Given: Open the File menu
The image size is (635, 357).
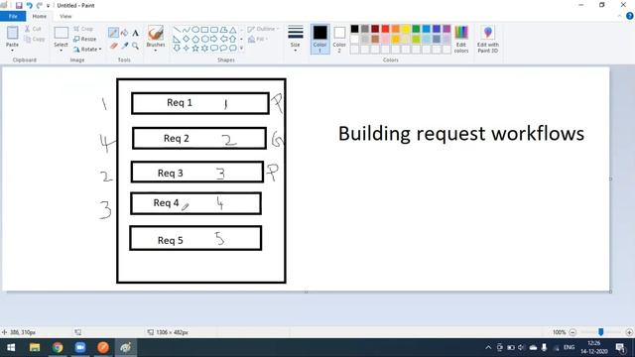Looking at the screenshot, I should pyautogui.click(x=13, y=16).
